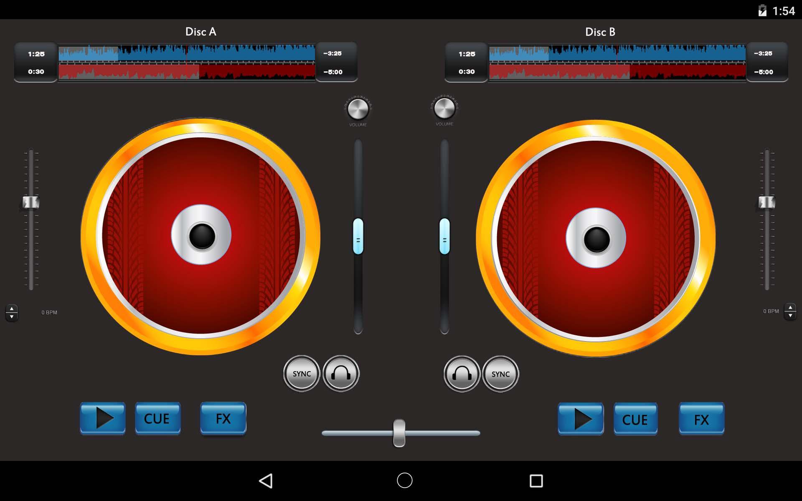Click Disc A vertical volume fader handle
The image size is (802, 501).
click(358, 236)
